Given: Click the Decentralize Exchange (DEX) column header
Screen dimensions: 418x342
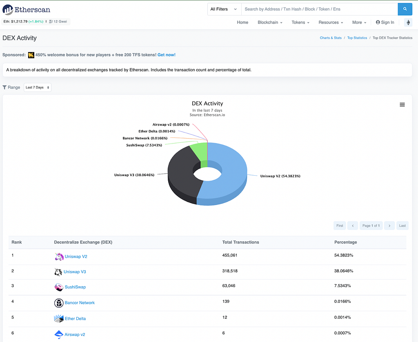Looking at the screenshot, I should tap(83, 242).
